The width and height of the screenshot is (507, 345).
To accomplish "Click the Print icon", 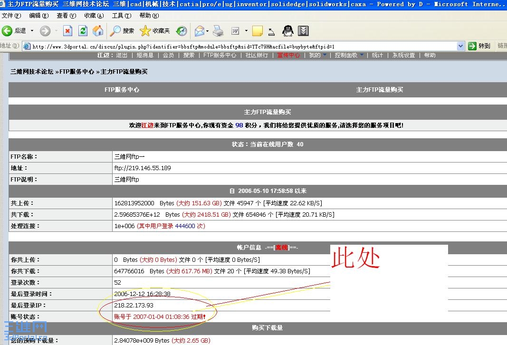I will [218, 31].
